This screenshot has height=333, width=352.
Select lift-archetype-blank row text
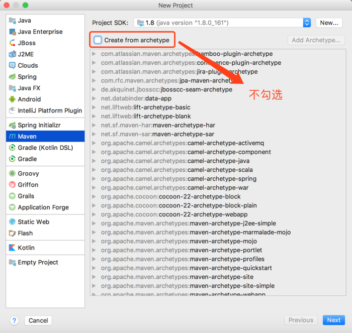coord(146,116)
